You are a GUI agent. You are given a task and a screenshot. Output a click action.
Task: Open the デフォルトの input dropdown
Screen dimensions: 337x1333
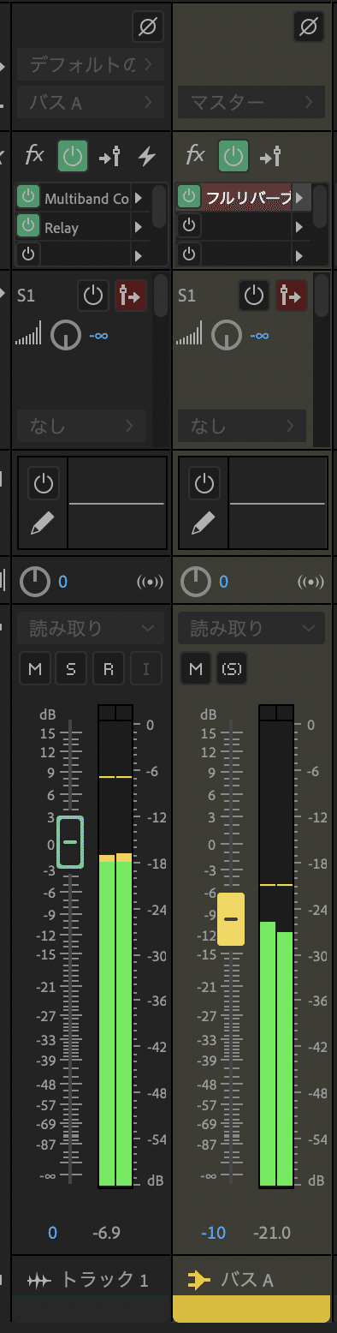tap(90, 64)
